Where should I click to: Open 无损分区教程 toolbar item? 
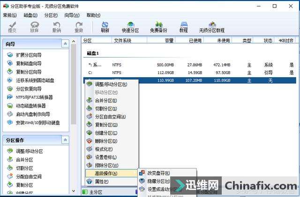coord(212,27)
